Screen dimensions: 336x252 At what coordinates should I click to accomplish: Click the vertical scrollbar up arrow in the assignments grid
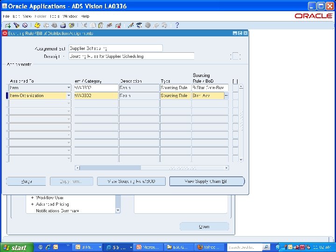(241, 87)
